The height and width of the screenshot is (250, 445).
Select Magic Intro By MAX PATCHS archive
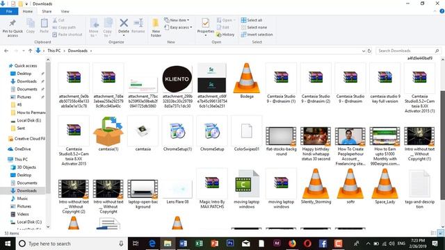tap(212, 188)
